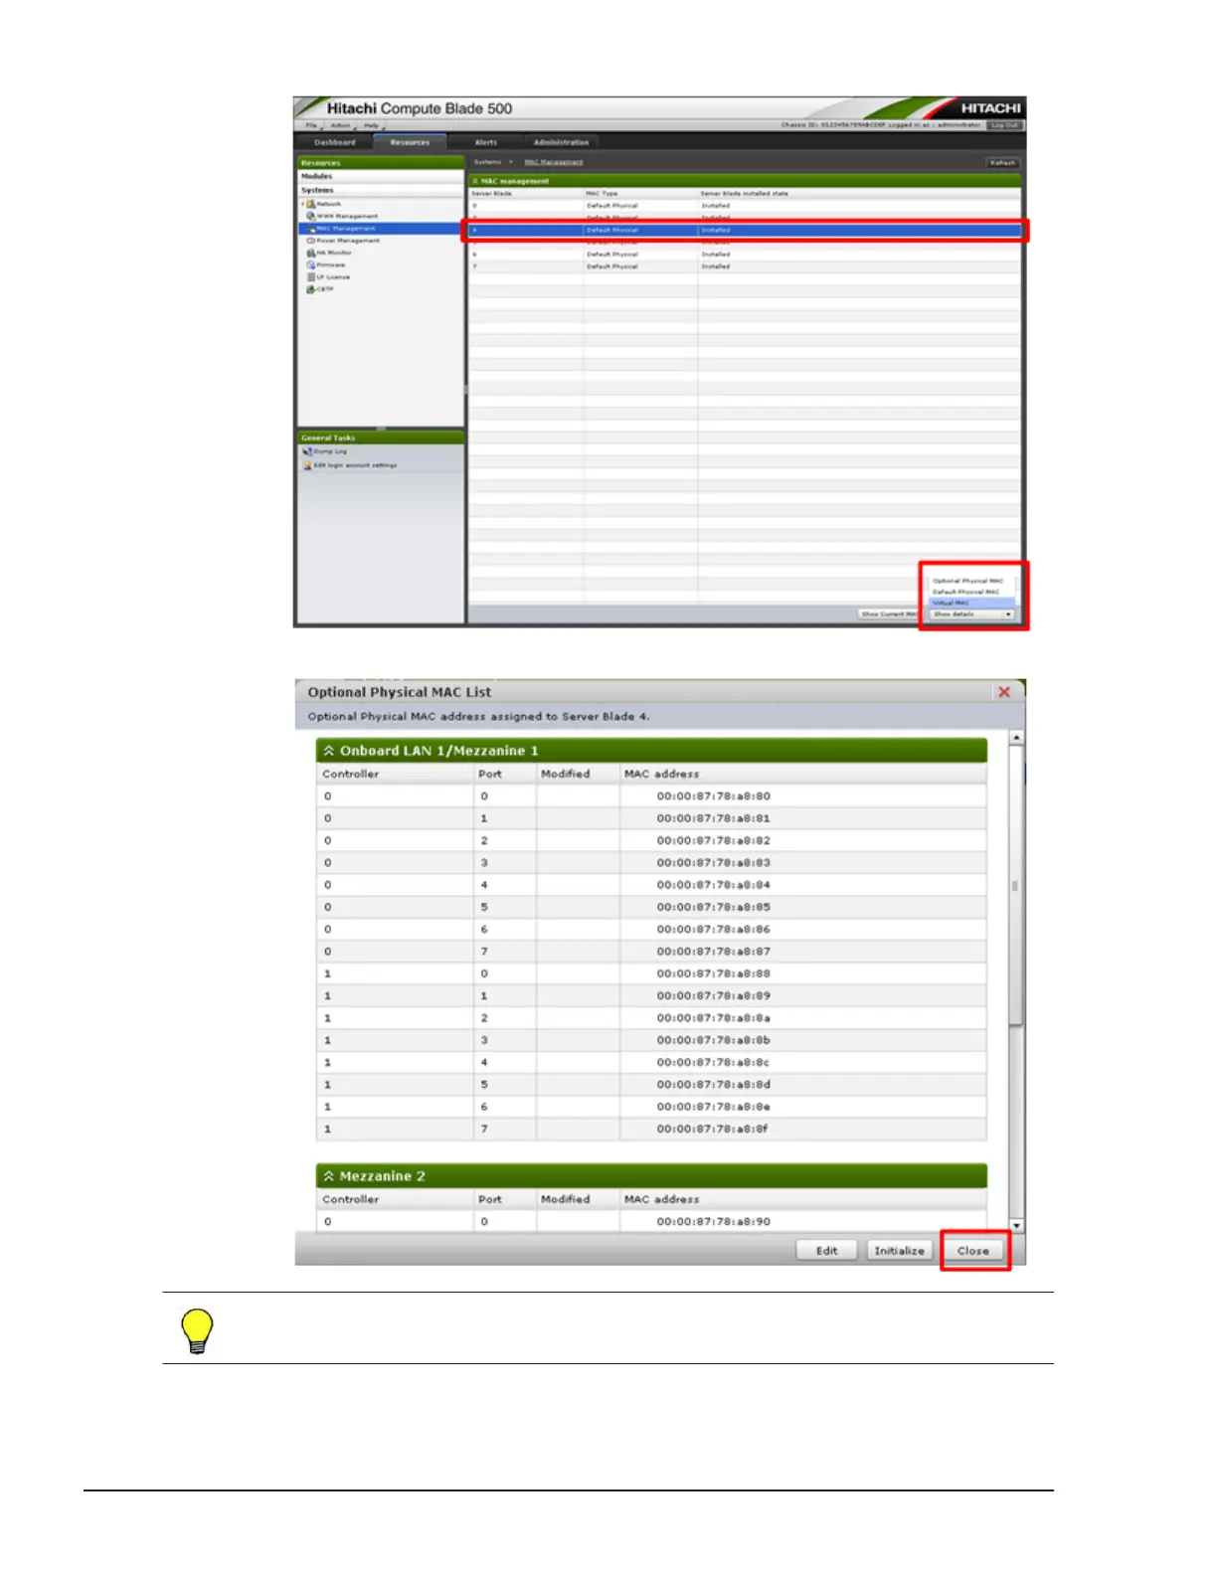
Task: Select MAC address 00:00:87:78:a8:80
Action: [x=713, y=796]
